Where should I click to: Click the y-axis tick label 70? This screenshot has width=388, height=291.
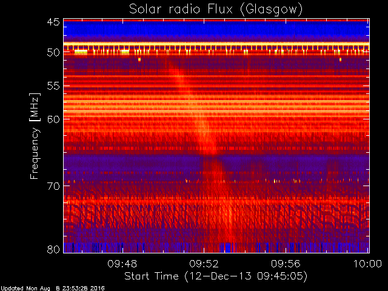(x=53, y=186)
